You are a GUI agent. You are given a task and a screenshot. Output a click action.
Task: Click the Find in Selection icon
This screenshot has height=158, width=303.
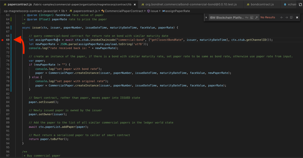(x=291, y=18)
